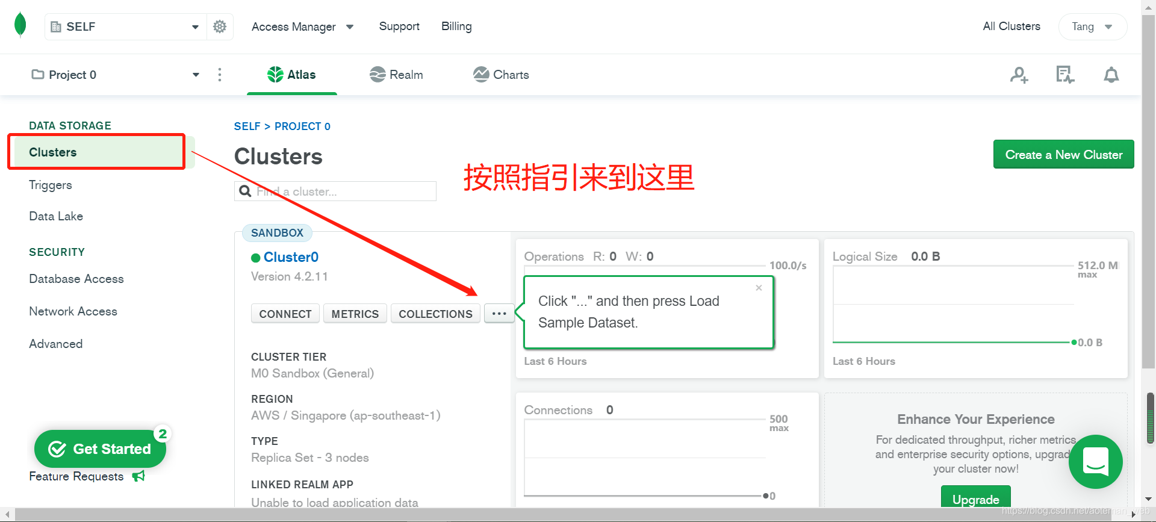The width and height of the screenshot is (1156, 522).
Task: Click the Get Started badge count 2
Action: pos(163,433)
